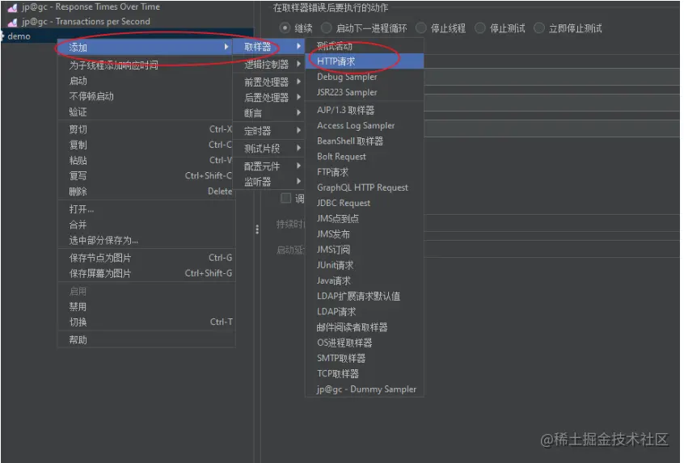Click 保存节点为图片 menu entry
Image resolution: width=684 pixels, height=463 pixels.
[x=146, y=258]
